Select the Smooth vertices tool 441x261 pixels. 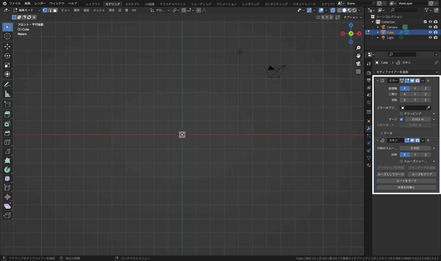tap(7, 179)
